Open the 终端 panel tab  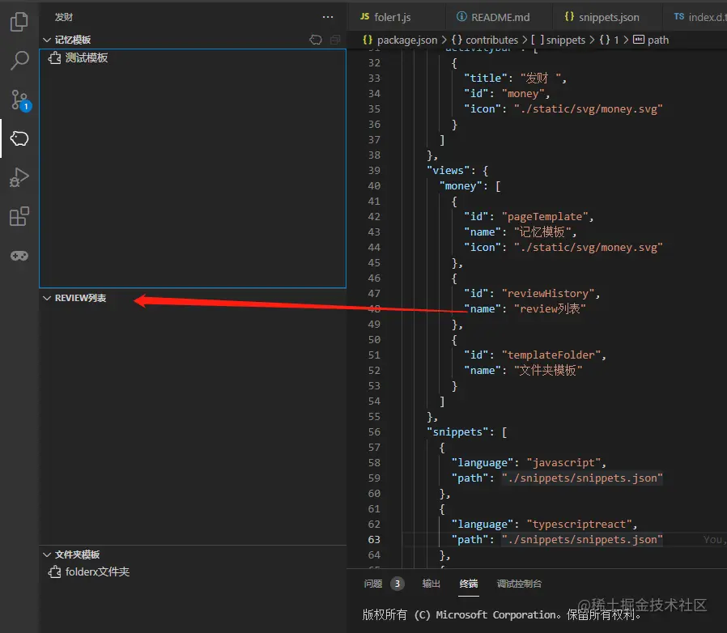tap(469, 584)
